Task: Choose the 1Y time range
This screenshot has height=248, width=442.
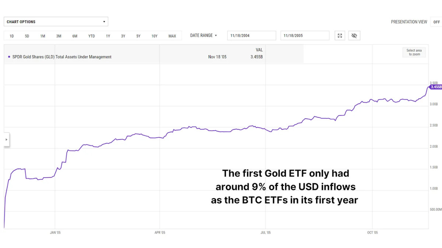Action: [x=108, y=36]
